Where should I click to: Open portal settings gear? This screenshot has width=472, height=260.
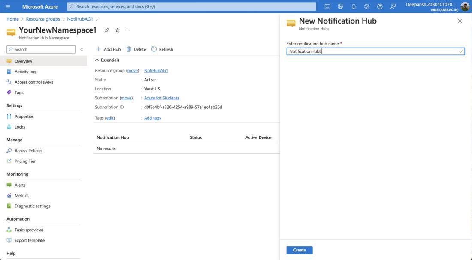point(366,6)
